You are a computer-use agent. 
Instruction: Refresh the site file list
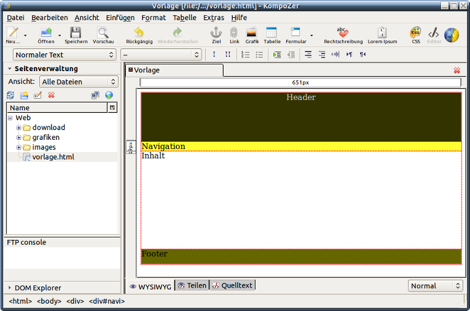[10, 95]
